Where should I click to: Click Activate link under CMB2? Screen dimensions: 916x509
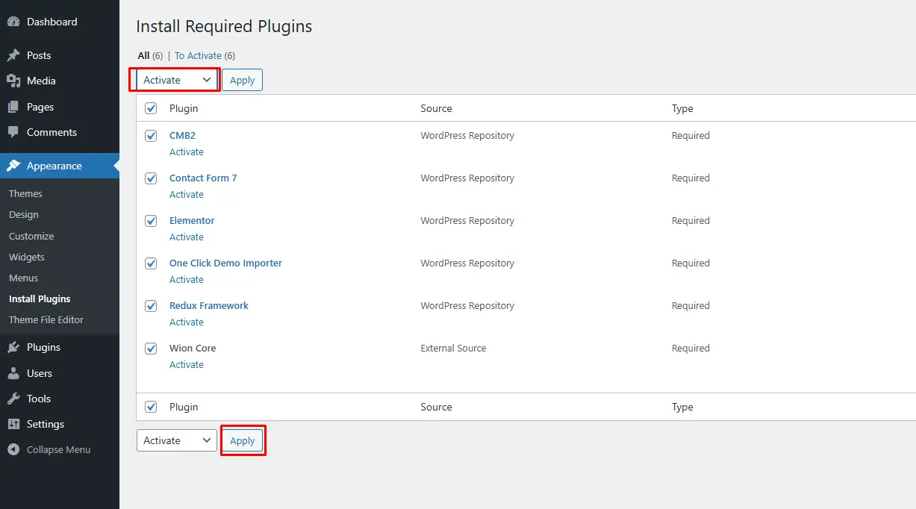coord(187,152)
